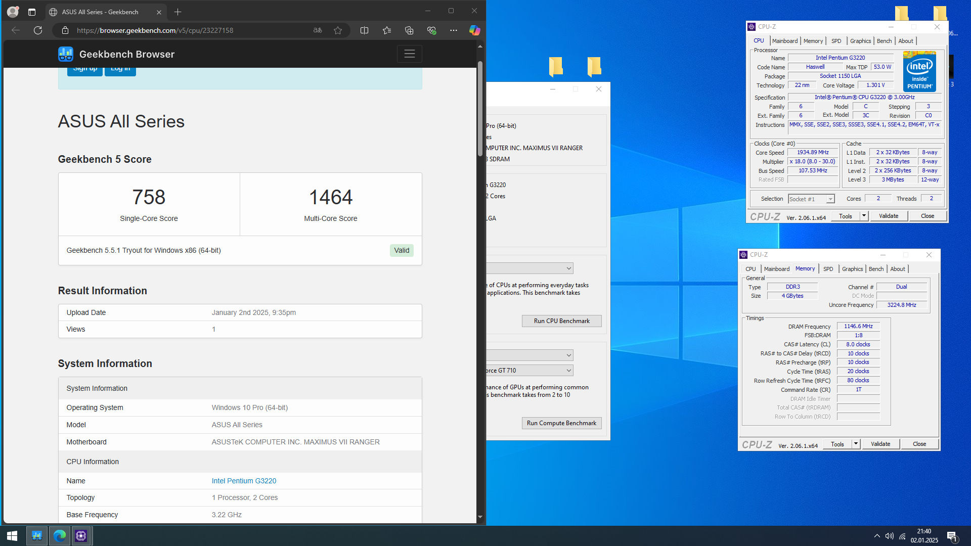This screenshot has width=971, height=546.
Task: Open SPD tab in top CPU-Z window
Action: coord(836,41)
